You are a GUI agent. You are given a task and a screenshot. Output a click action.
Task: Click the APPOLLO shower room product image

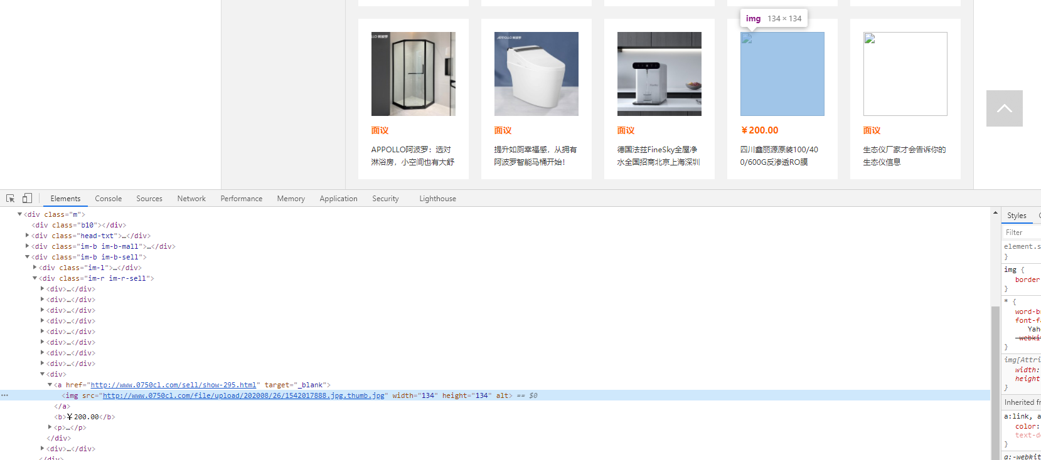pos(414,74)
